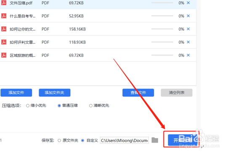Click the PDF icon for 区域旅游的概...
Viewport: 233px width, 154px height.
click(4, 55)
